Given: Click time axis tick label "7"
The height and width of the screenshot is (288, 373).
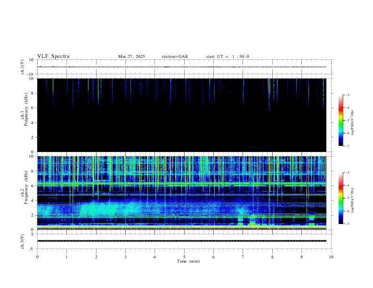Looking at the screenshot, I should point(243,257).
